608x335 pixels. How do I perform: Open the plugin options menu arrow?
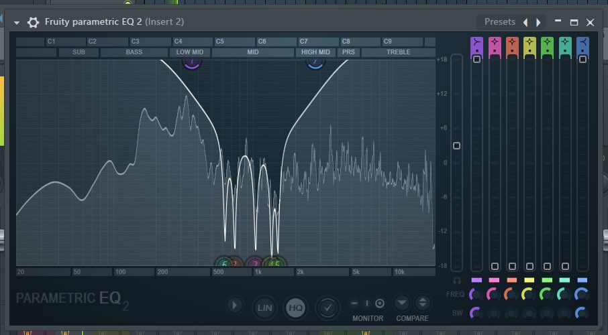[17, 23]
